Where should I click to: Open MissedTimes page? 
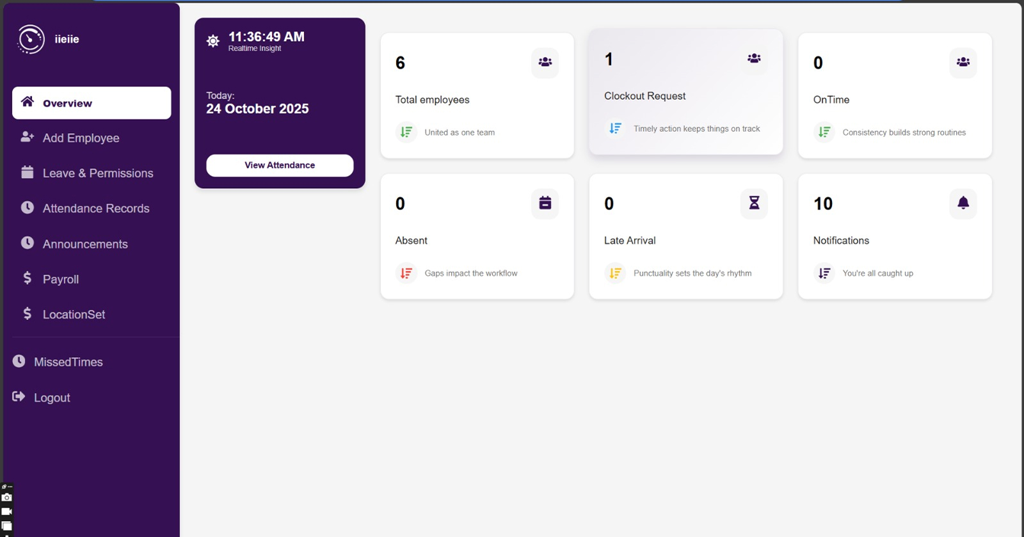click(68, 362)
